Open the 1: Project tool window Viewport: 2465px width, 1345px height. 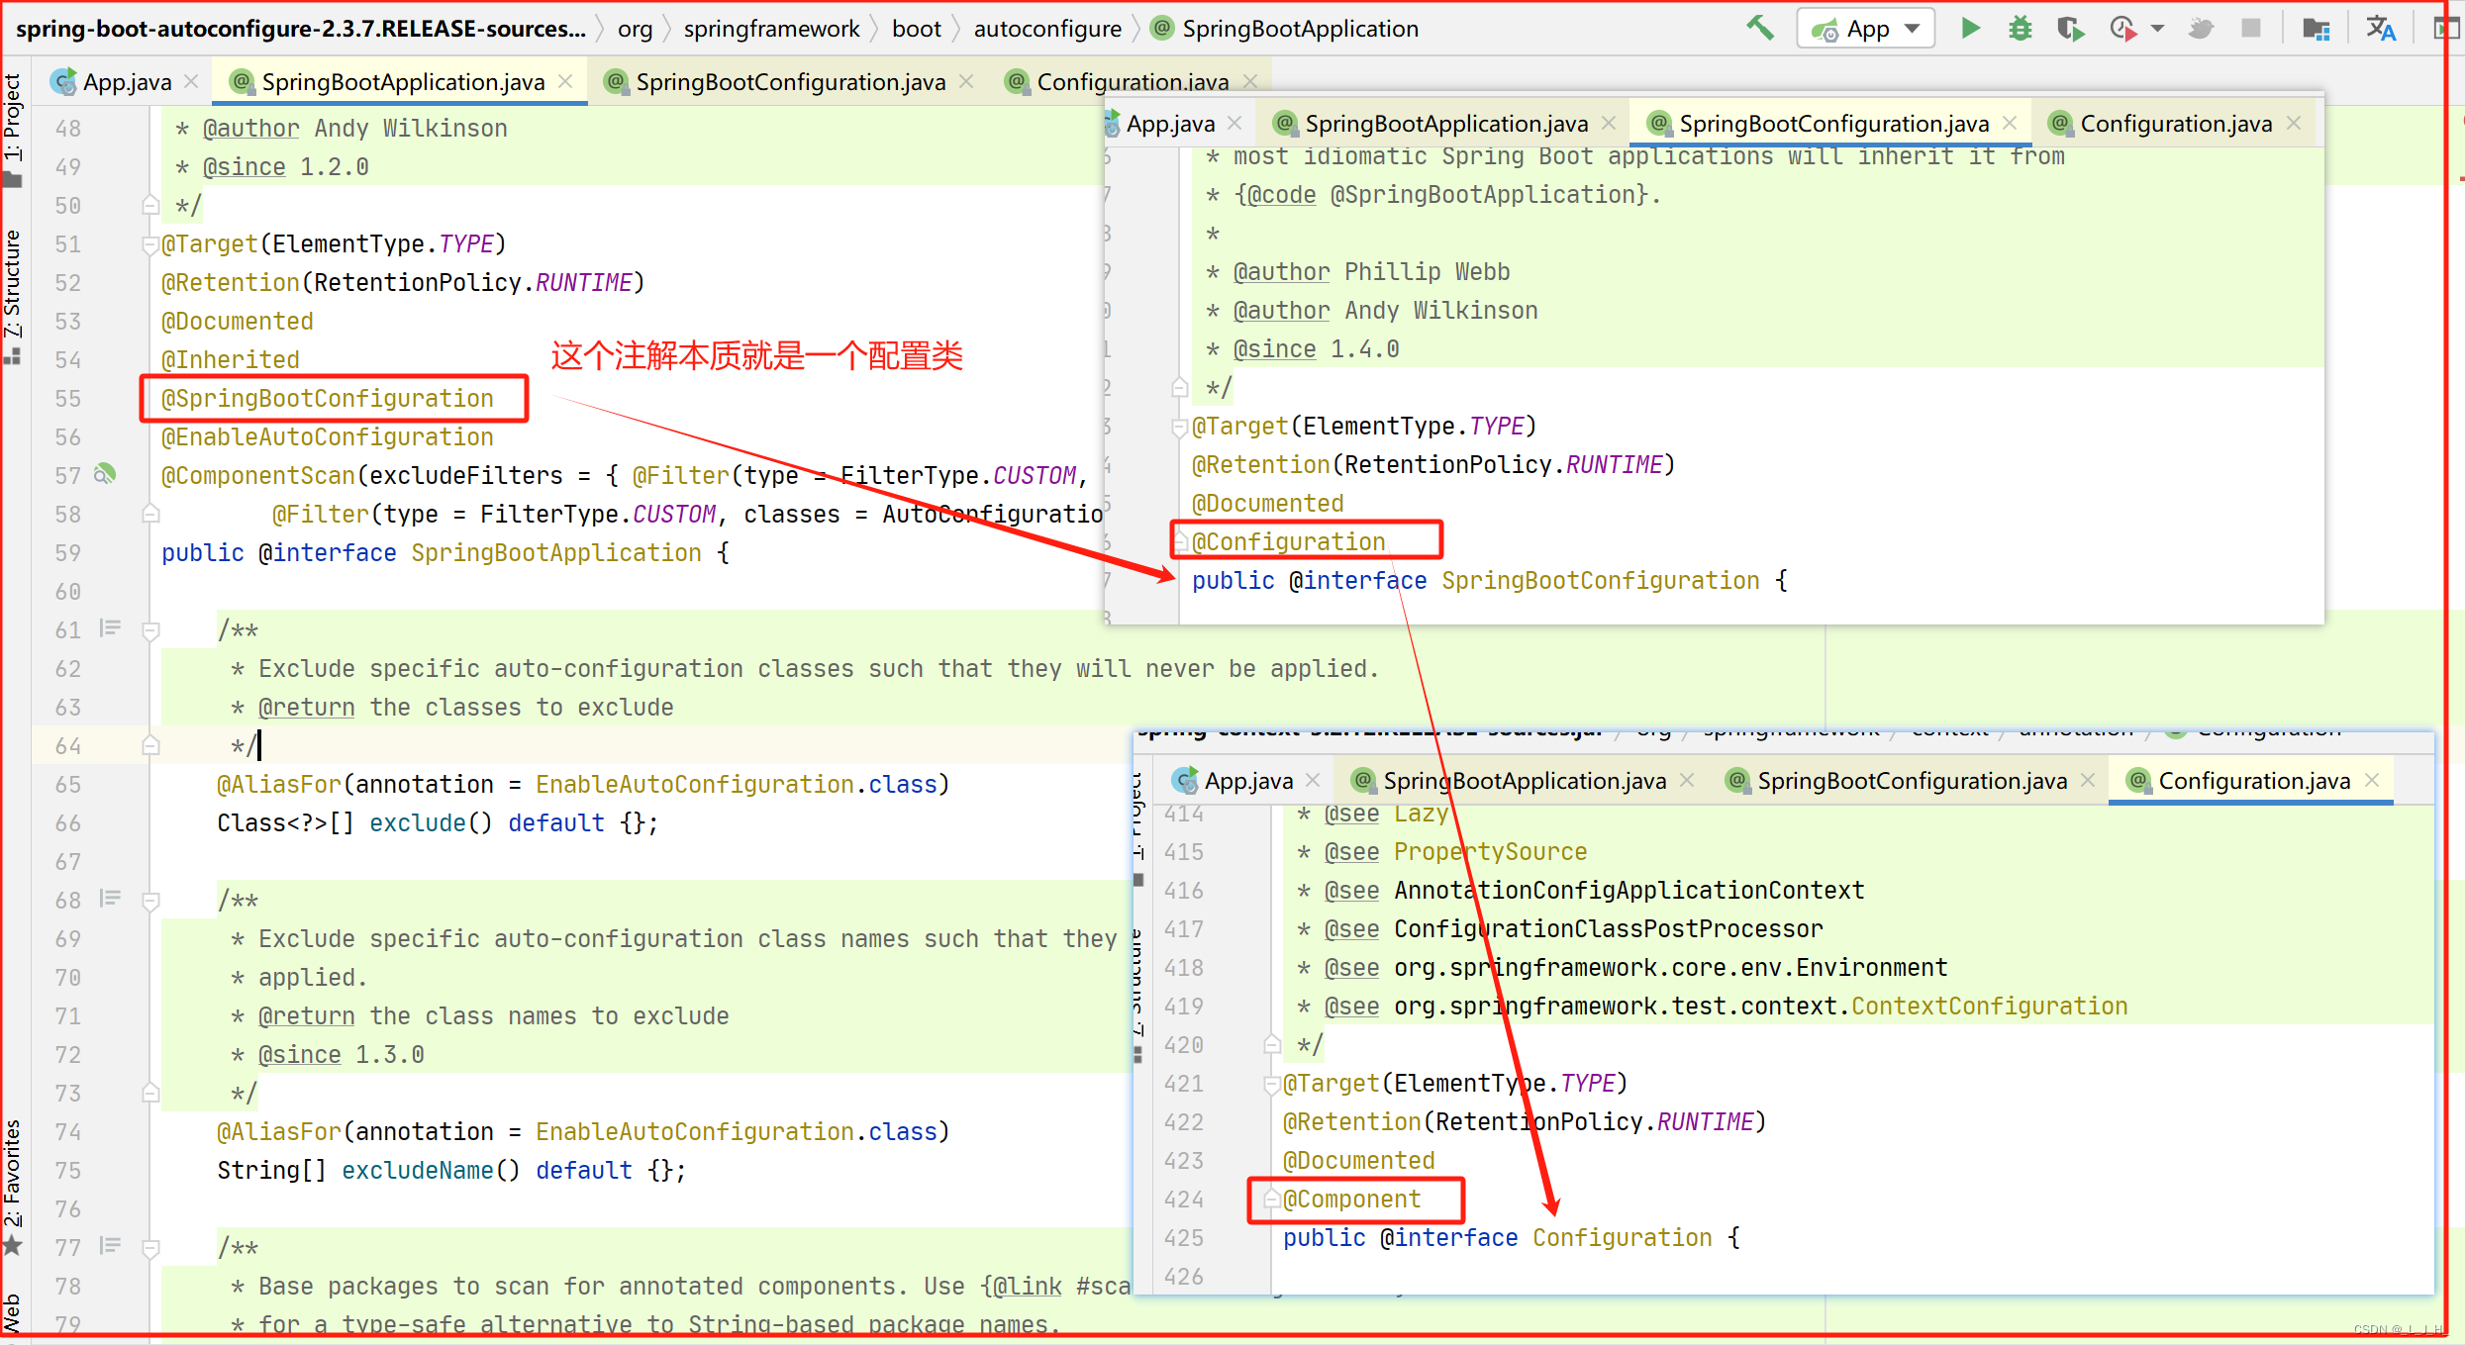(12, 129)
